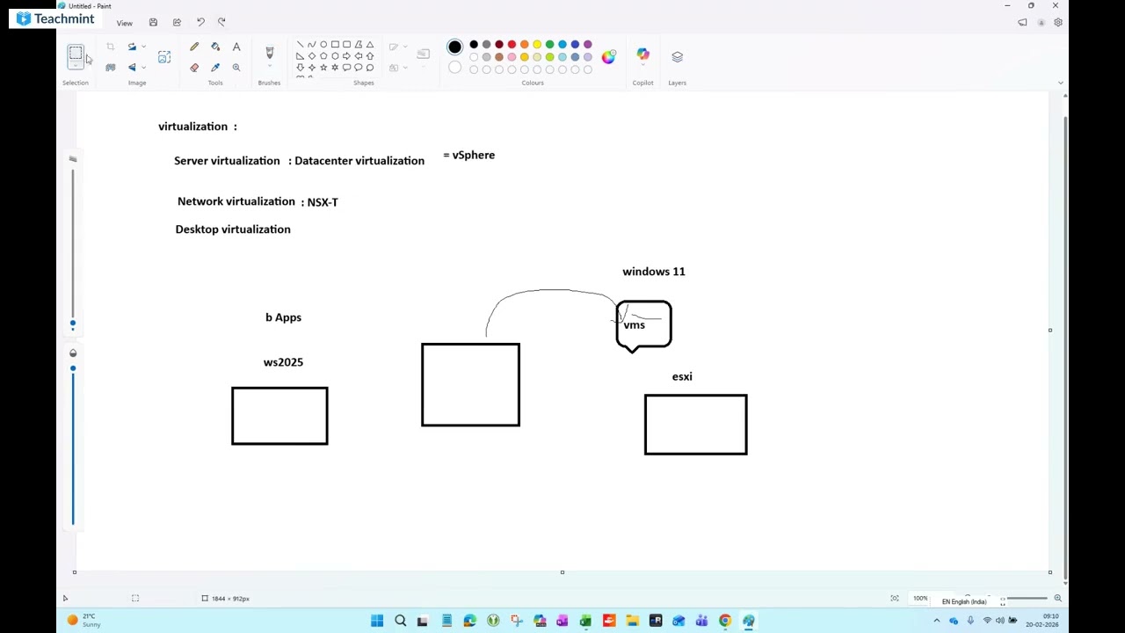Viewport: 1125px width, 633px height.
Task: Click the Teachmint logo
Action: tap(55, 18)
